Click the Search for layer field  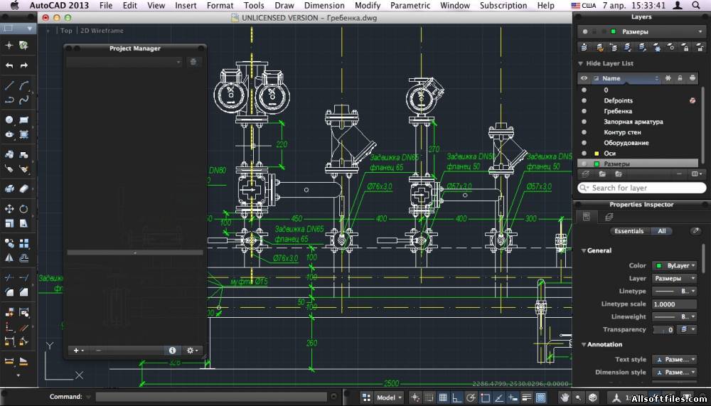click(641, 188)
